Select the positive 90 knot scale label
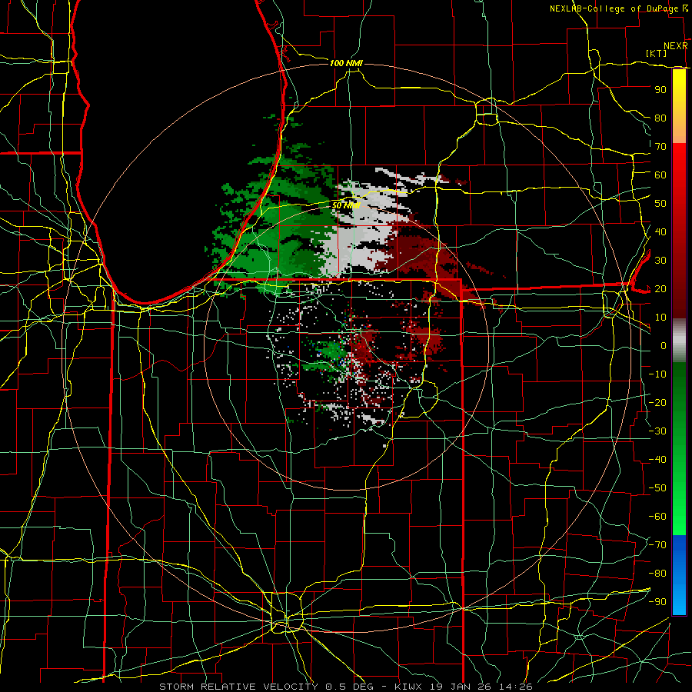 click(660, 90)
